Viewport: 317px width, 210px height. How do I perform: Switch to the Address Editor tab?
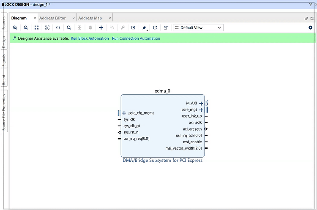tap(52, 18)
